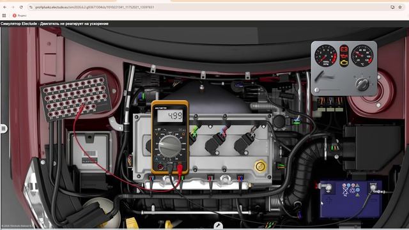Select the yellow oil filler cap
409x230 pixels.
(x=260, y=166)
